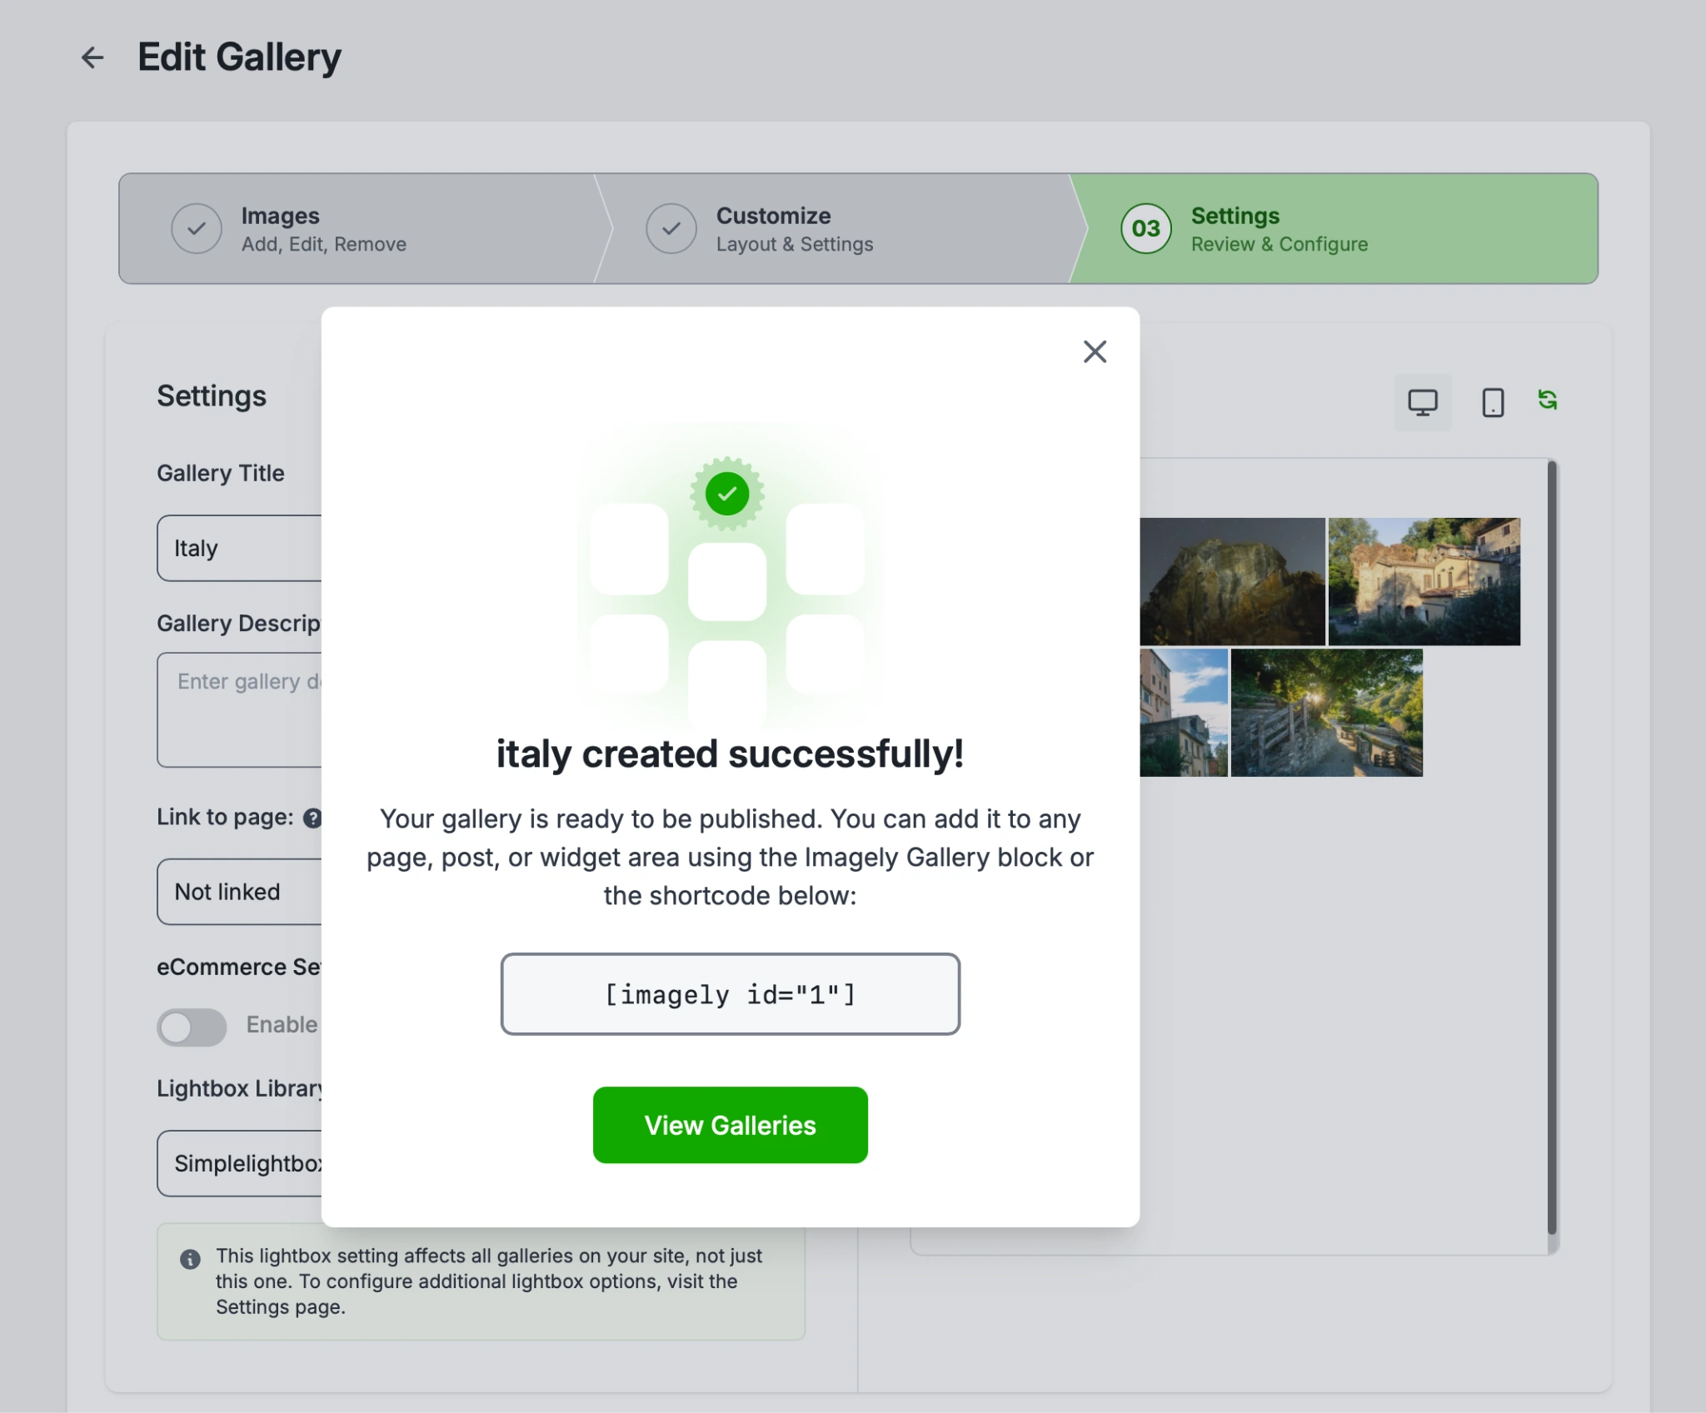Viewport: 1706px width, 1413px height.
Task: Switch preview to tablet view
Action: tap(1493, 403)
